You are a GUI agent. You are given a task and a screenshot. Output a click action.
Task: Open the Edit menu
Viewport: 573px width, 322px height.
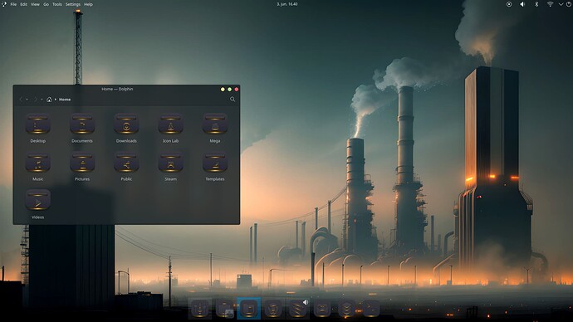pos(24,4)
